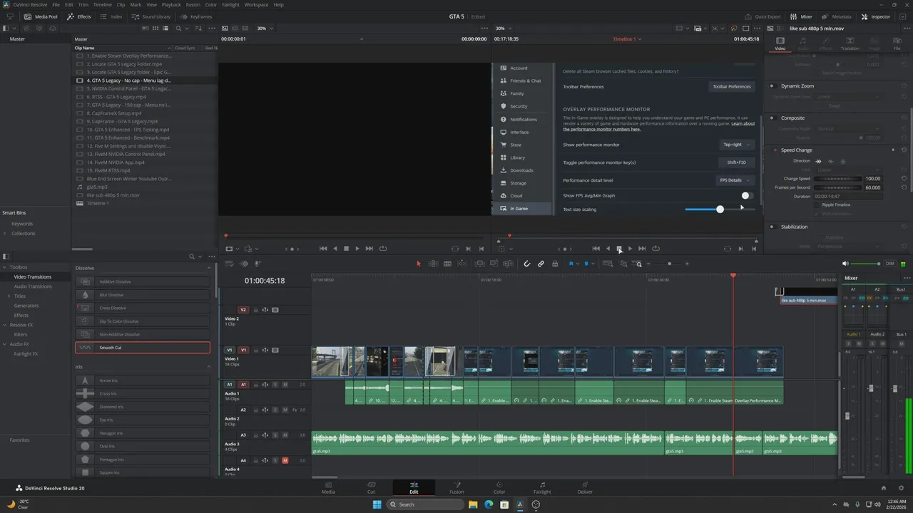Choose the Diamond Iris transition
Image resolution: width=913 pixels, height=513 pixels.
pyautogui.click(x=143, y=407)
